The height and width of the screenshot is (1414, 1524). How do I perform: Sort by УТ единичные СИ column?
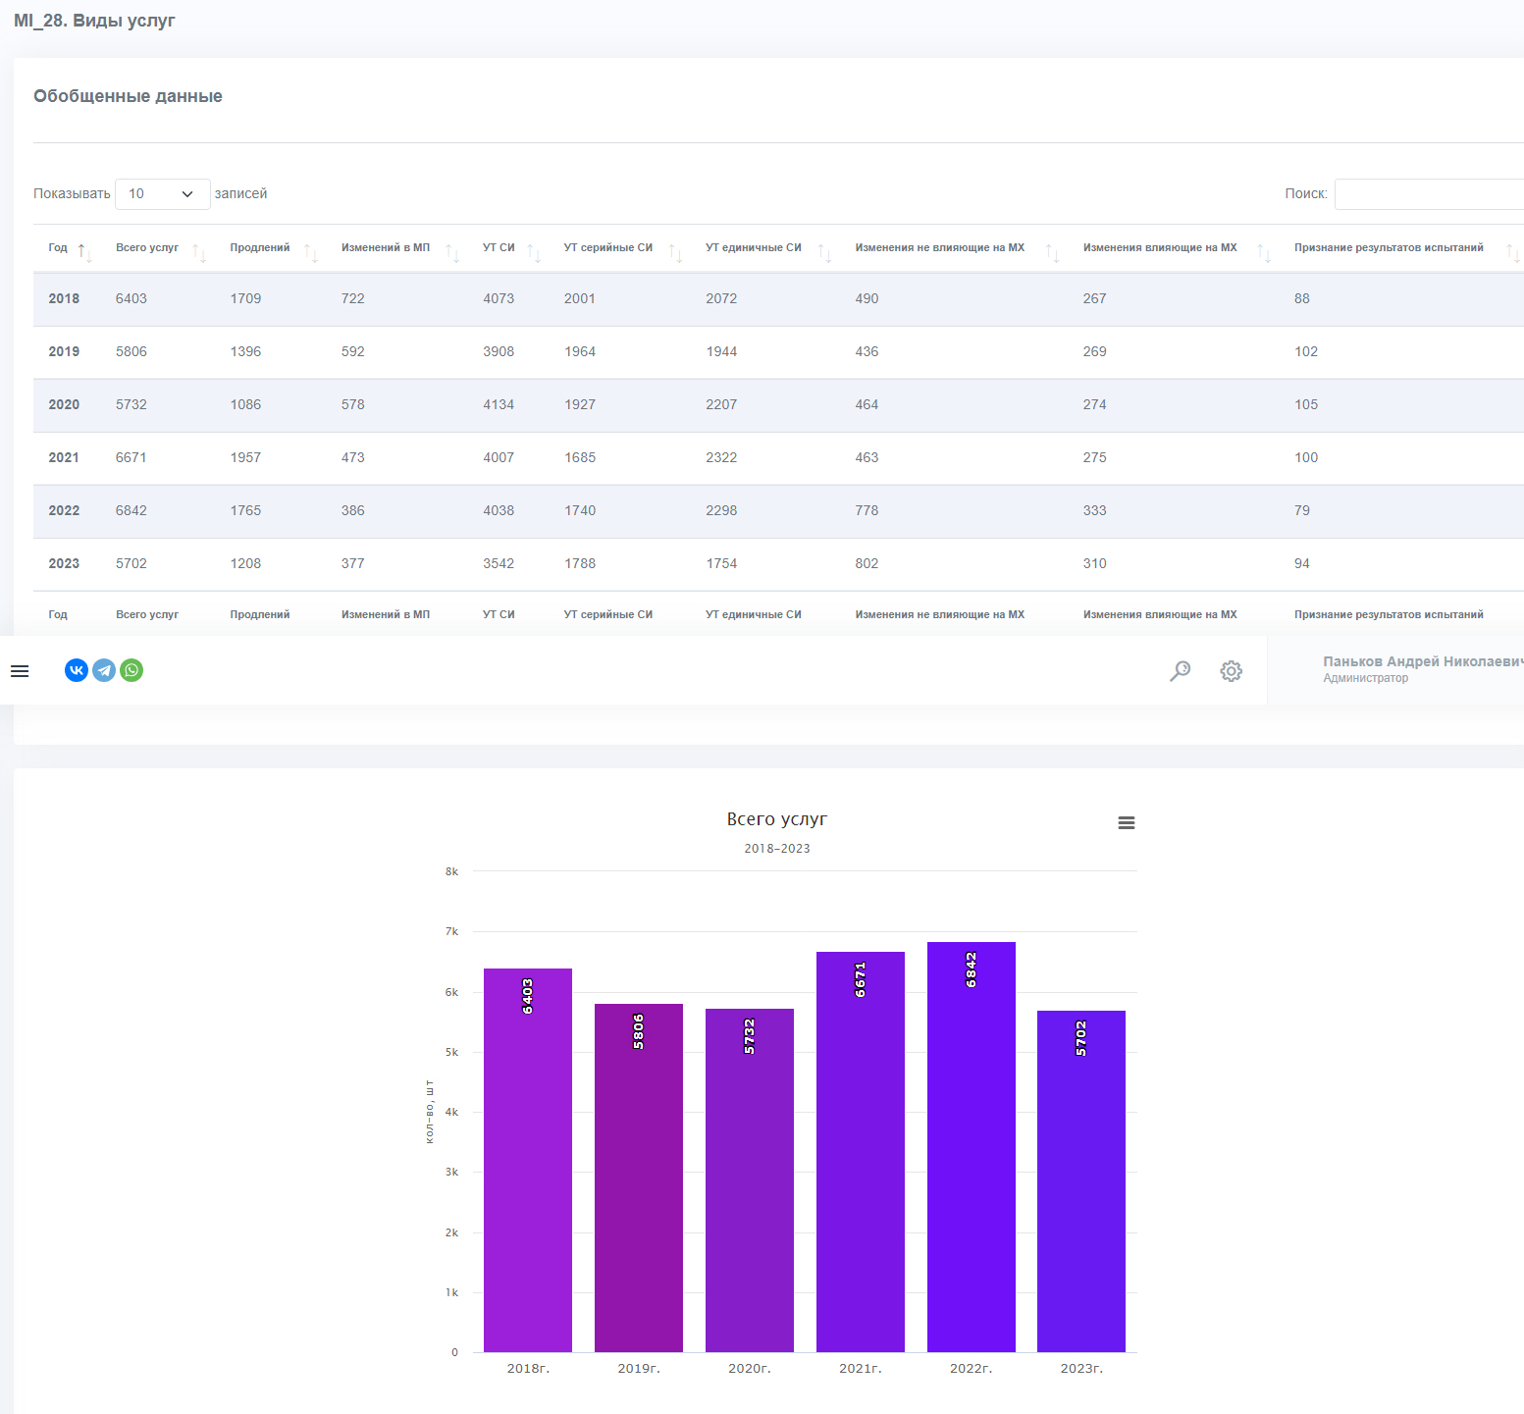click(x=754, y=247)
